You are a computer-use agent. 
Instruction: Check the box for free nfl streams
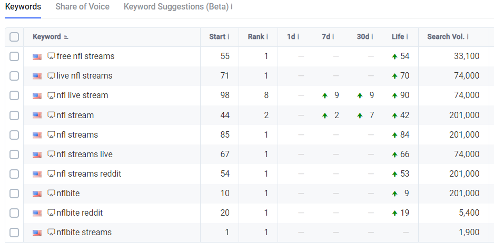(14, 56)
